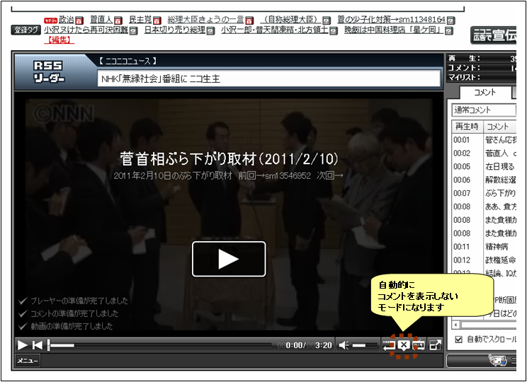The width and height of the screenshot is (527, 382).
Task: Click the 民主党 tag link
Action: tap(140, 20)
